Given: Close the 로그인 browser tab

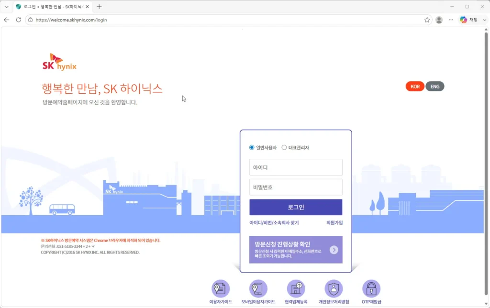Looking at the screenshot, I should pos(87,7).
